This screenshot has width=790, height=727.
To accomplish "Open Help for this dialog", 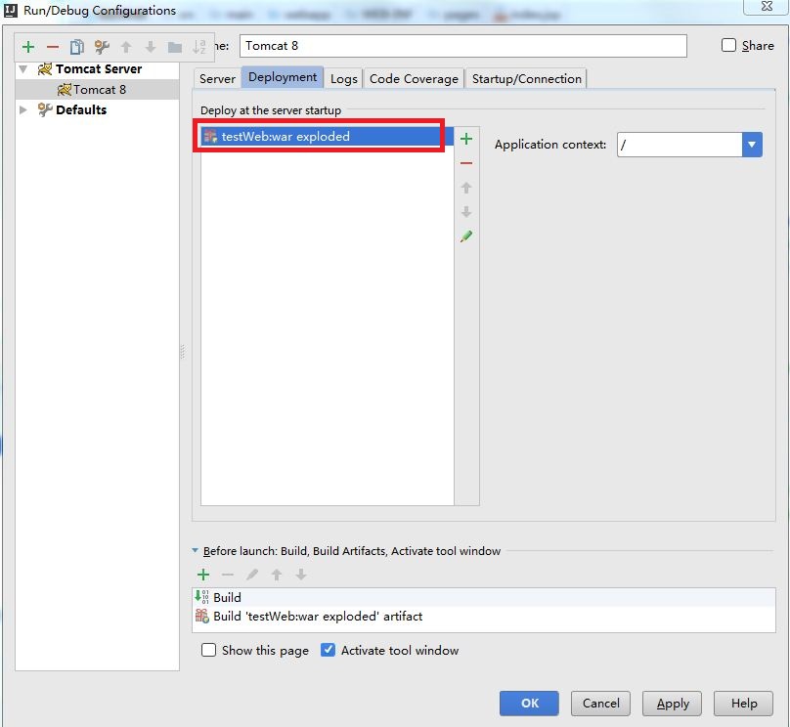I will coord(744,703).
